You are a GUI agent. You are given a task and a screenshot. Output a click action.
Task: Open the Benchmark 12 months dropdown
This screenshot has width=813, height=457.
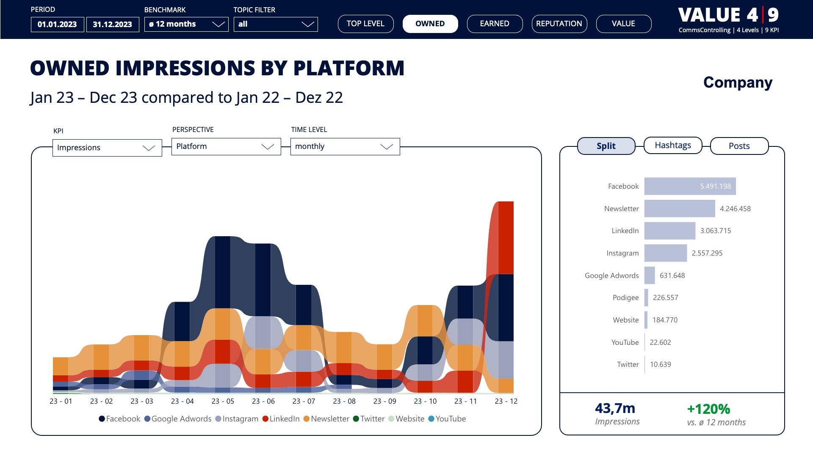pos(186,24)
